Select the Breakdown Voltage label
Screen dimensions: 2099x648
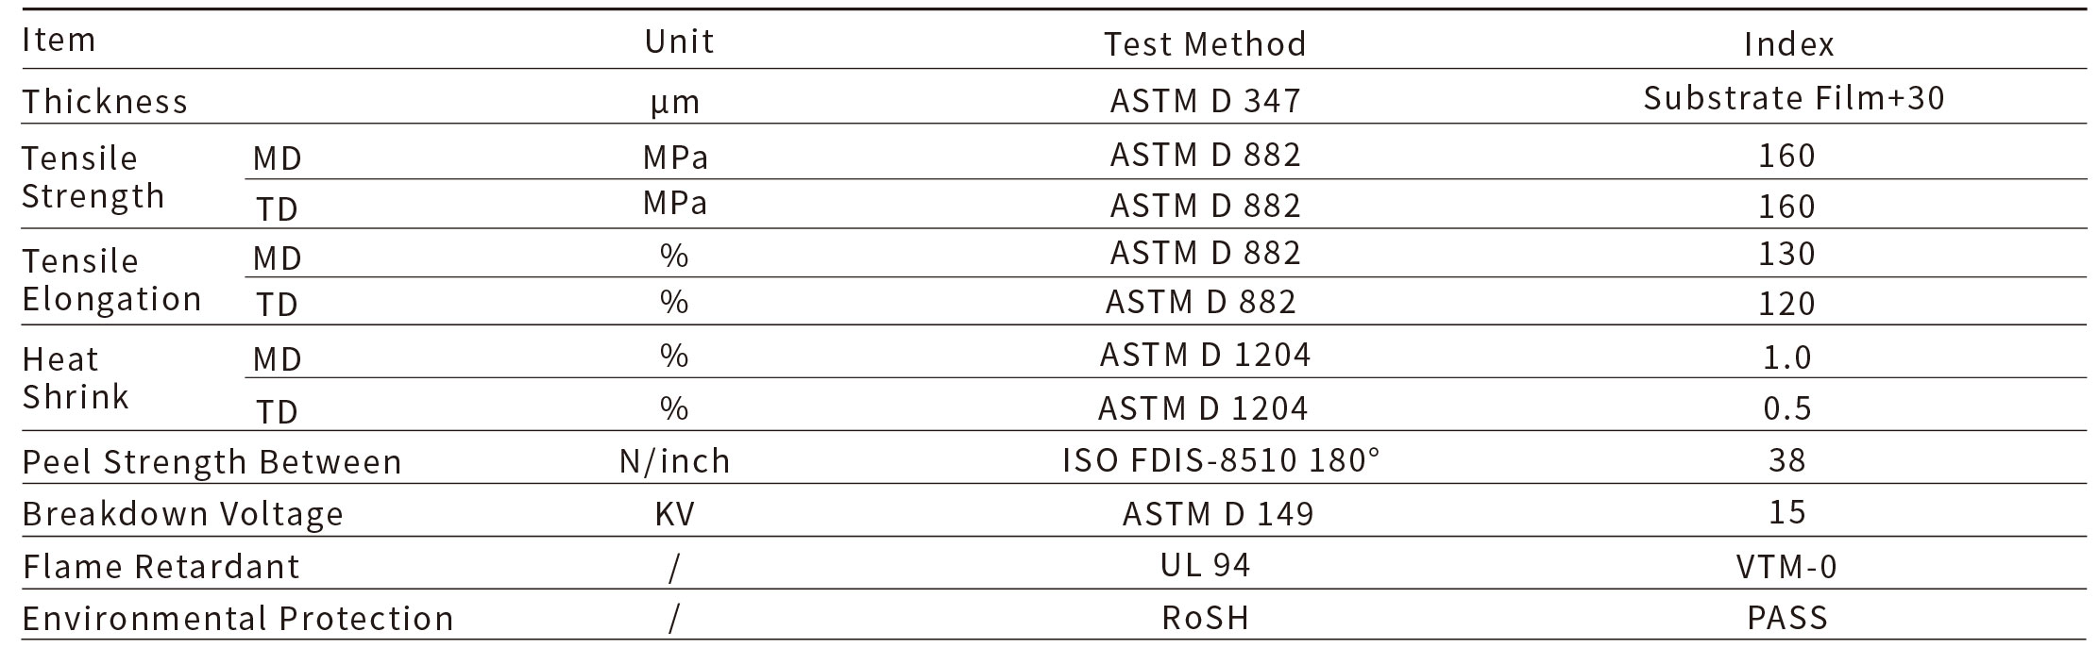tap(182, 514)
